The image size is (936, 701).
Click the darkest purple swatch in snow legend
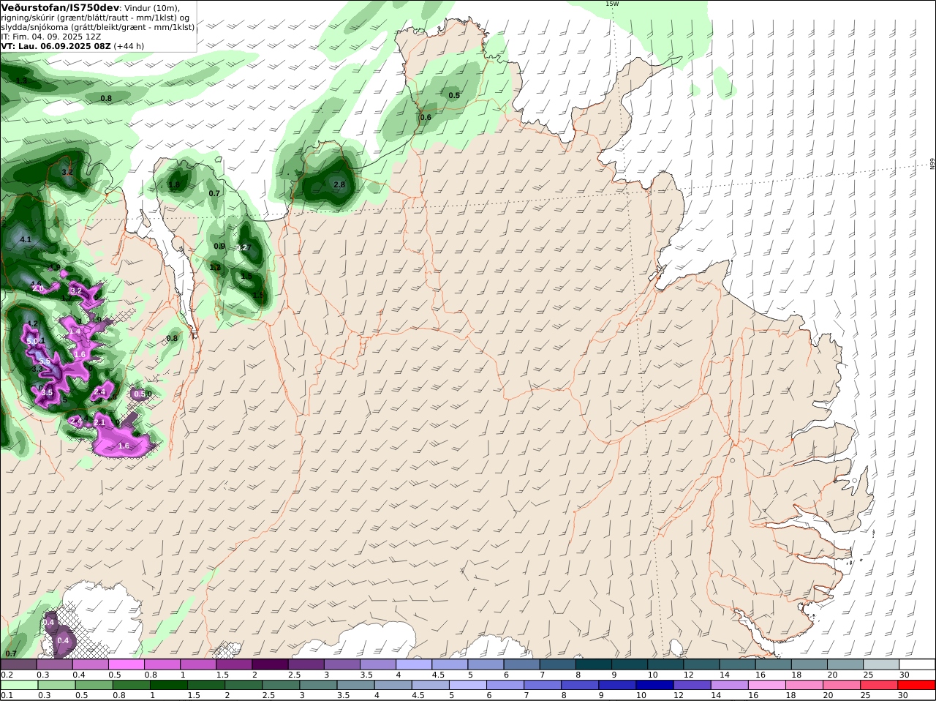pyautogui.click(x=270, y=664)
